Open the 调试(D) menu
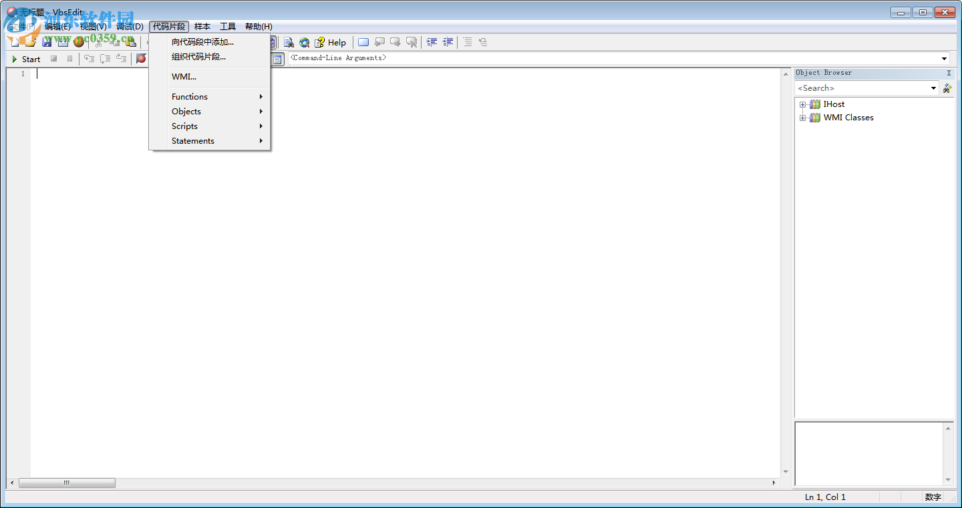The height and width of the screenshot is (508, 962). click(130, 27)
